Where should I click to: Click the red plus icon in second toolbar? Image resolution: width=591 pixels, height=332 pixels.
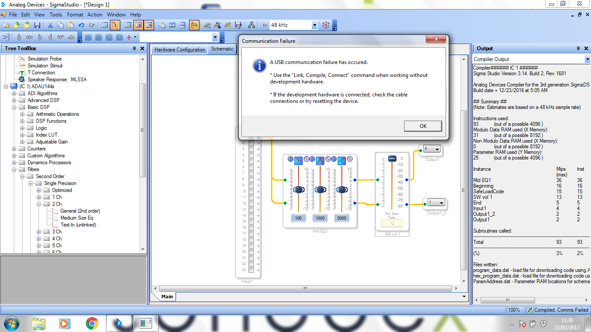pyautogui.click(x=128, y=38)
